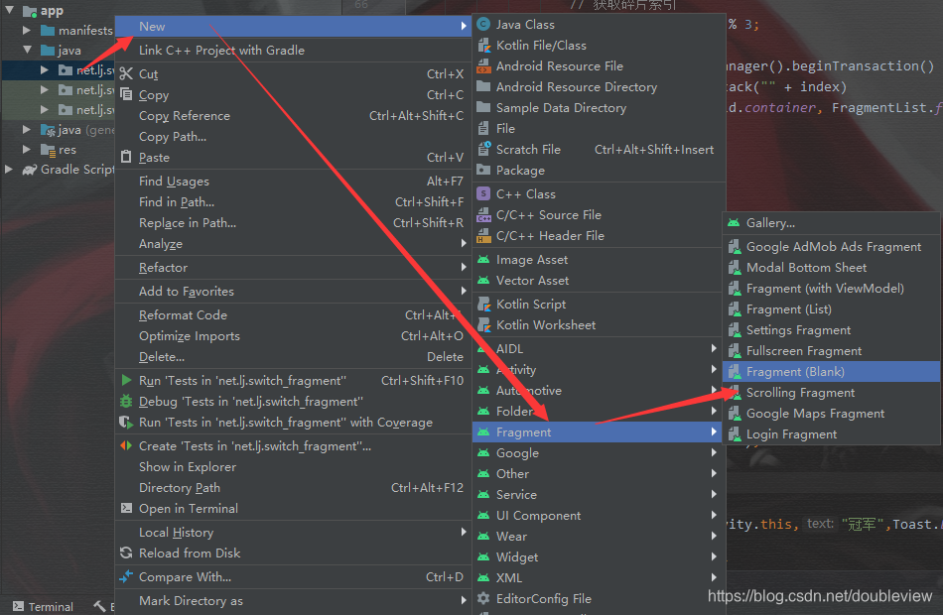Image resolution: width=943 pixels, height=615 pixels.
Task: Select Modal Bottom Sheet
Action: 831,268
